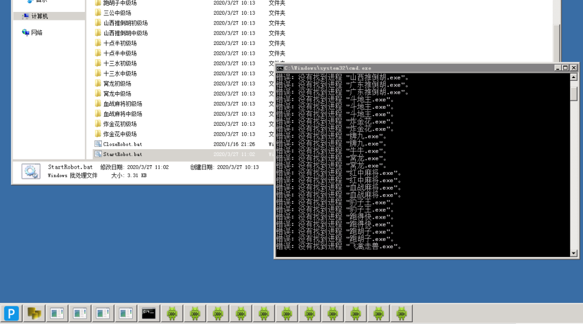Click the rightmost Android robot taskbar icon
Screen dimensions: 583x324
[x=401, y=313]
